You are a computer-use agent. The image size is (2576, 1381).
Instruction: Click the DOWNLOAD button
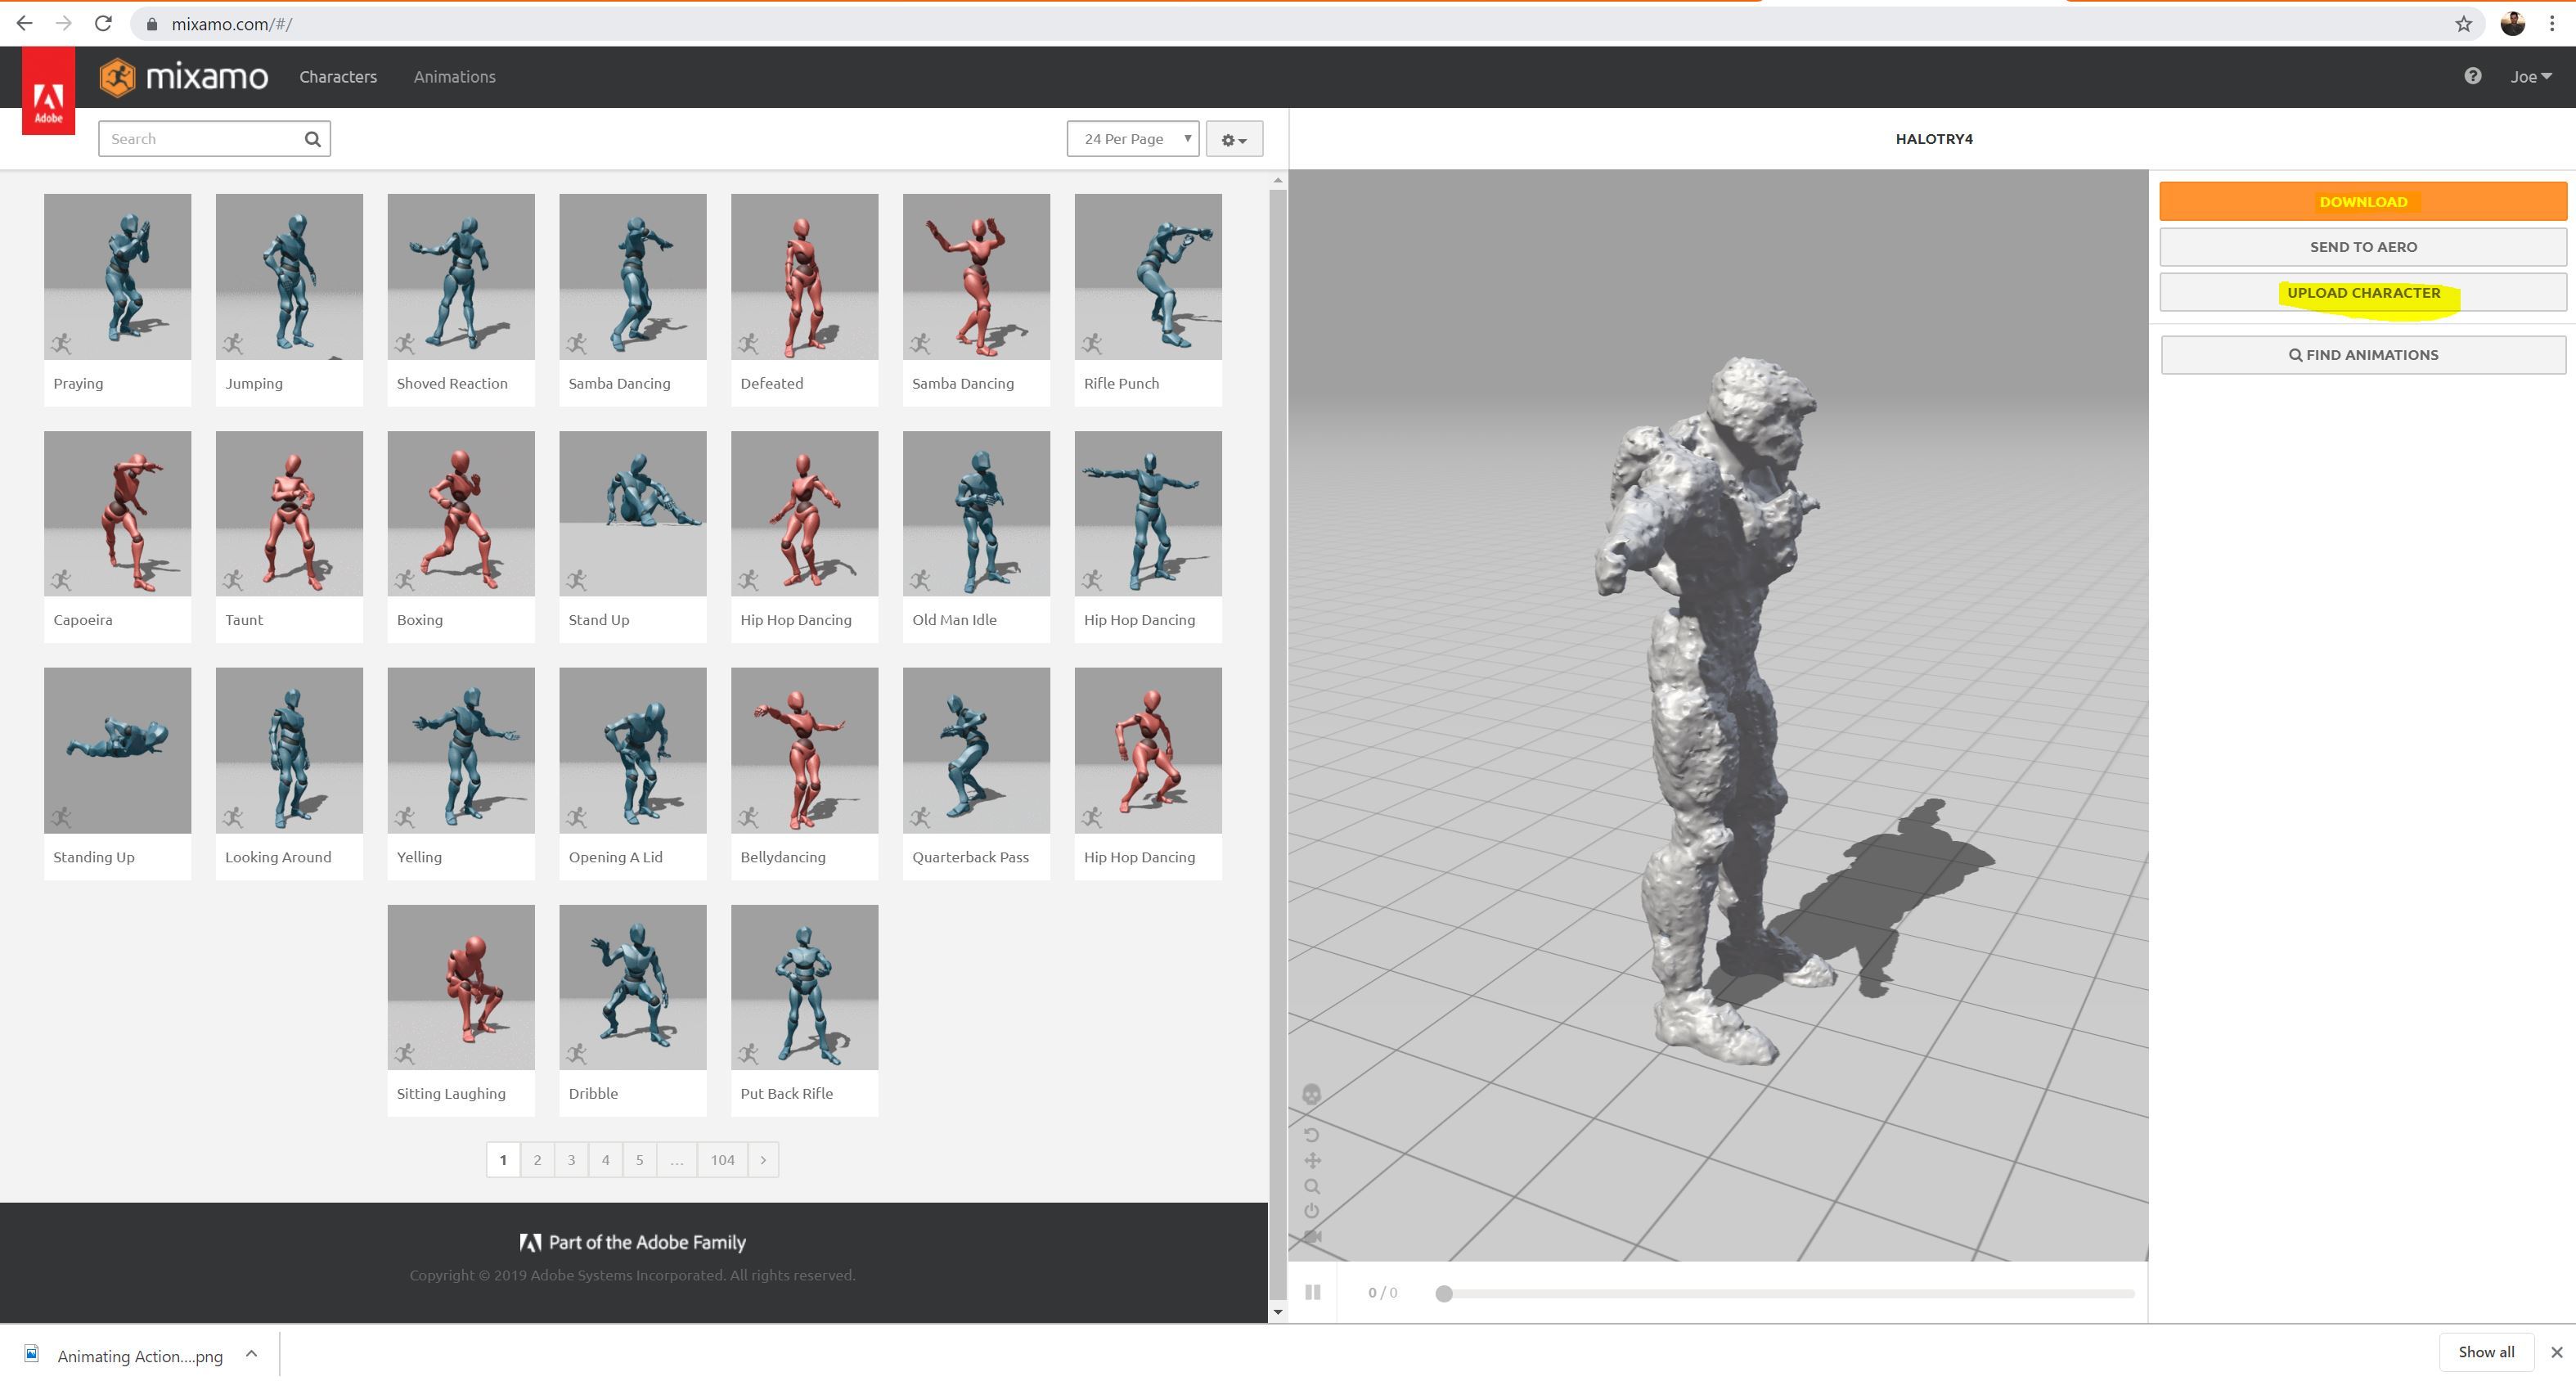[x=2363, y=201]
